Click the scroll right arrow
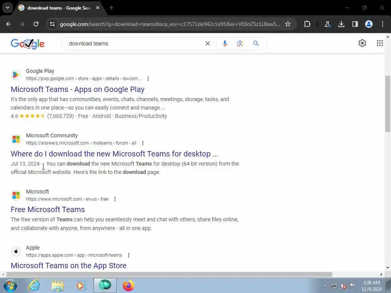The image size is (391, 293). [x=381, y=274]
